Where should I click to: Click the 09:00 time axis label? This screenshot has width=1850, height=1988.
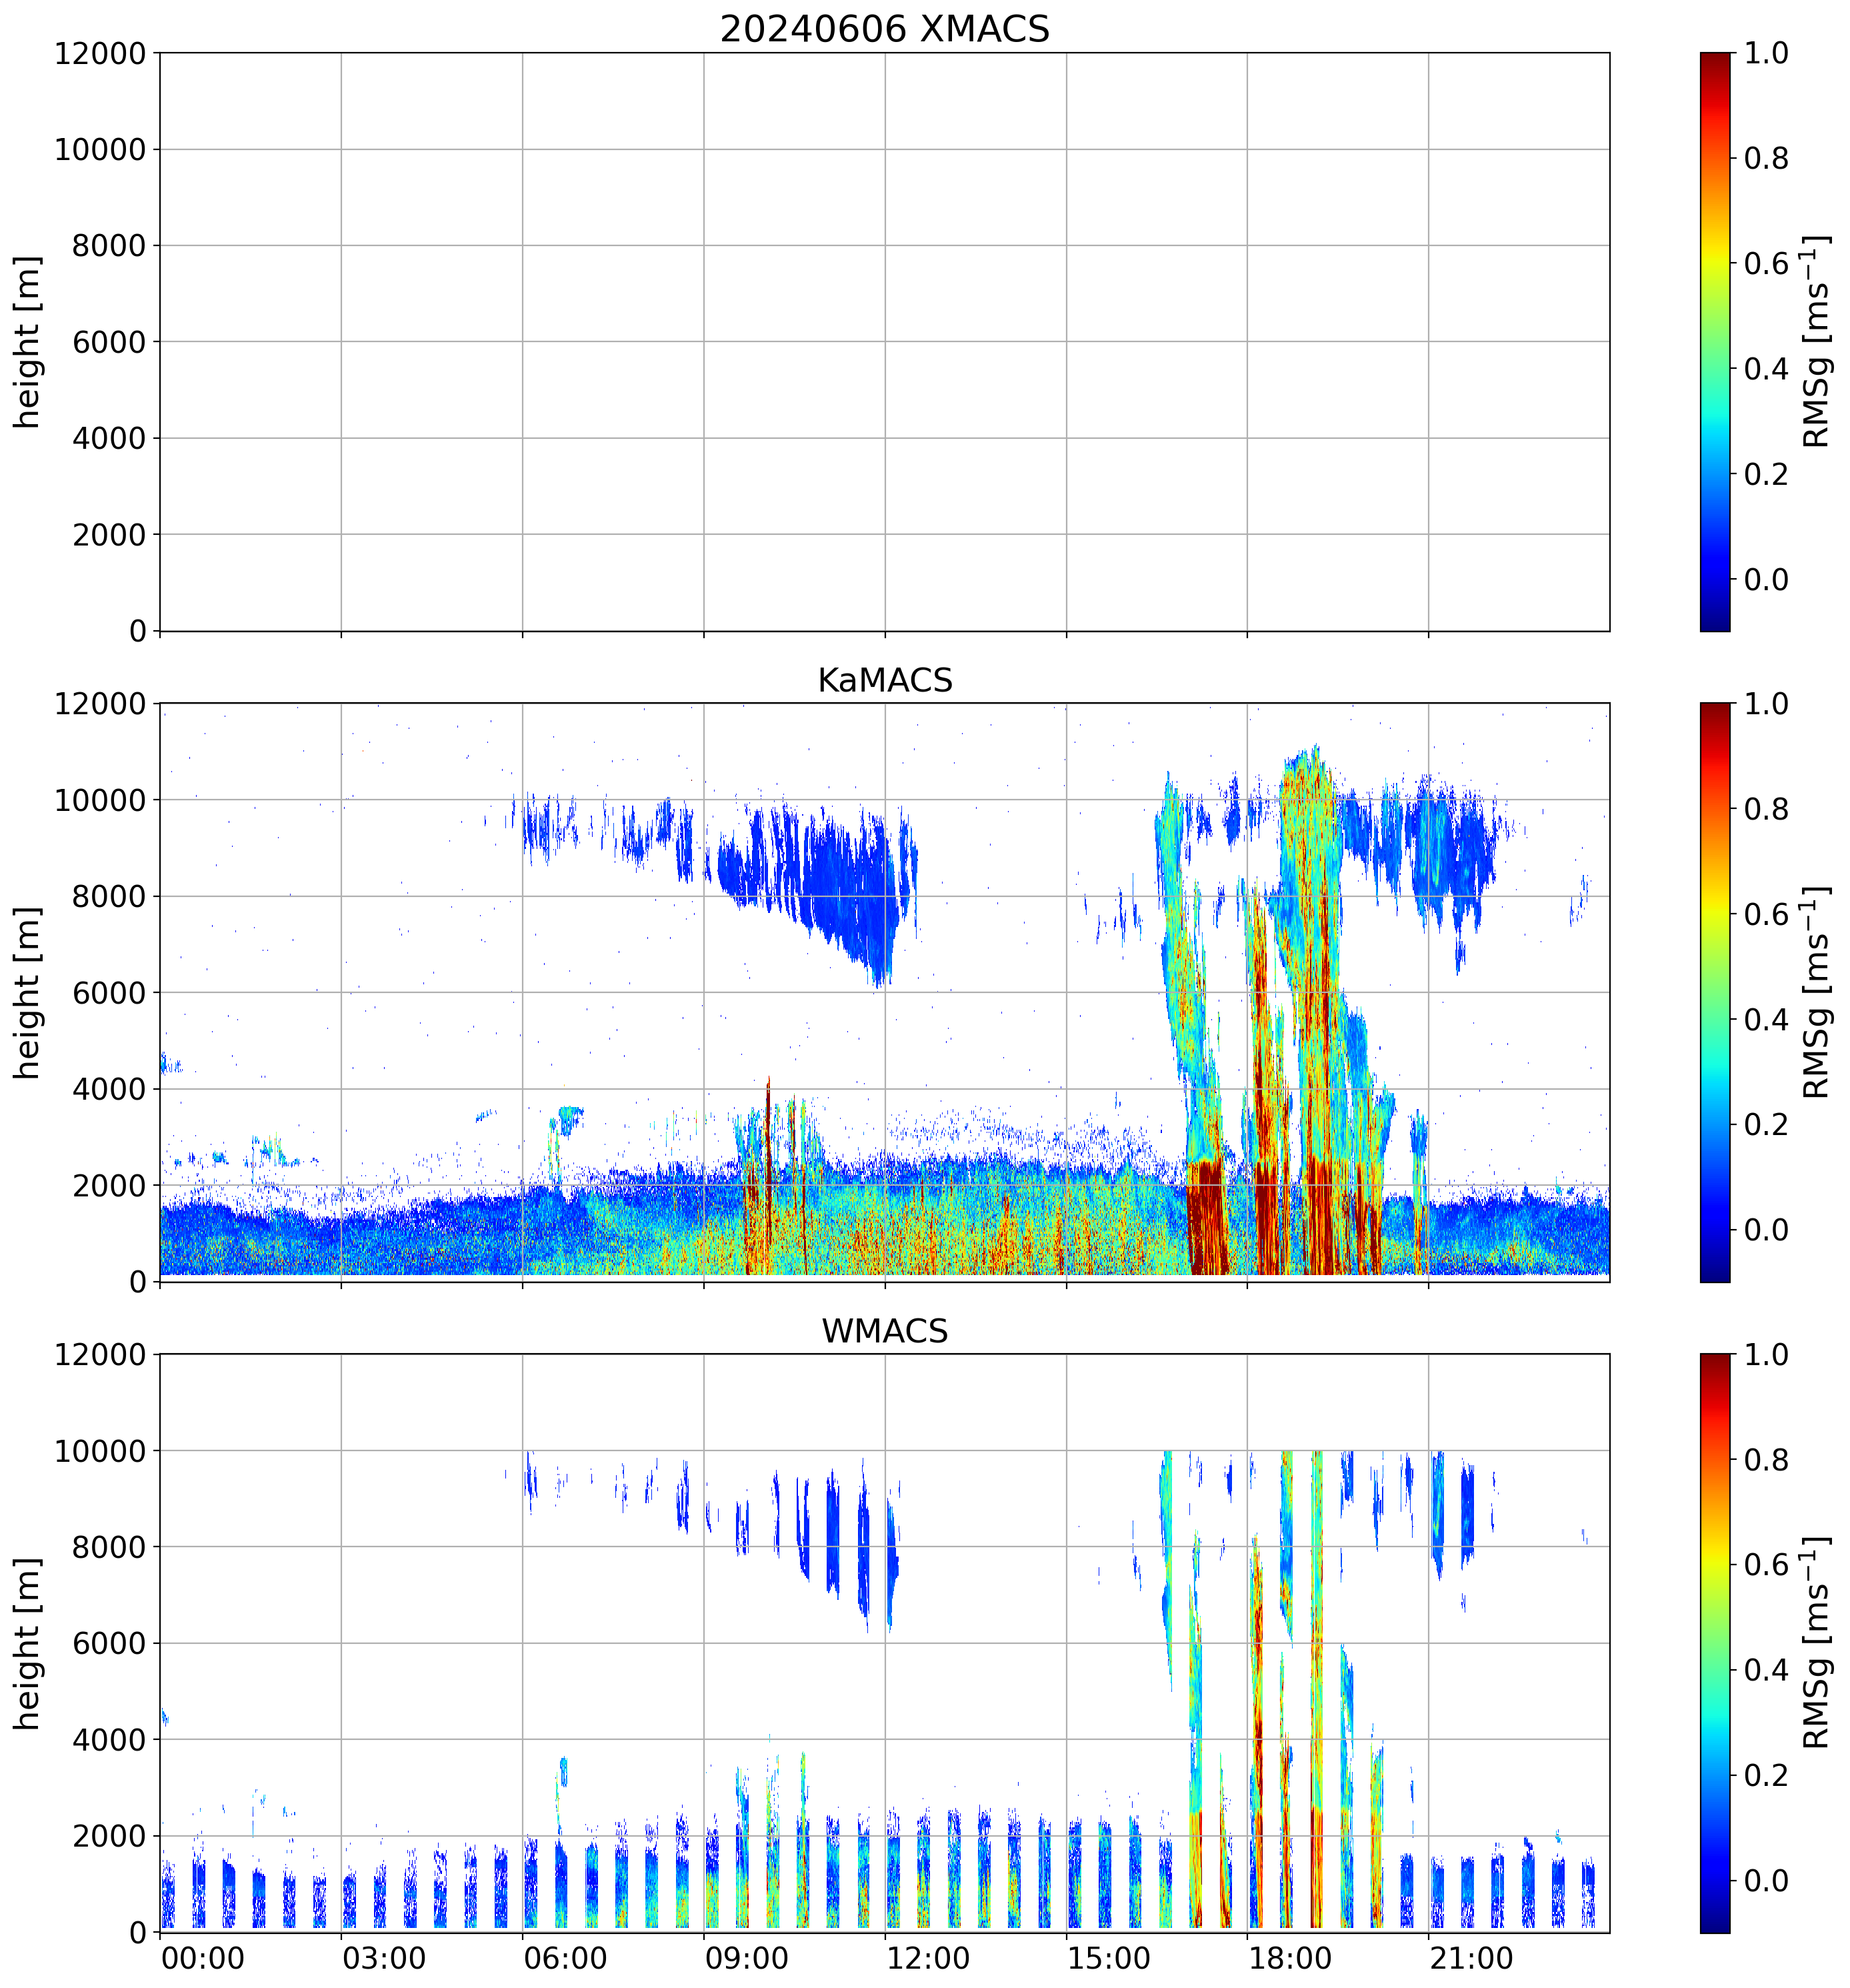coord(747,1958)
